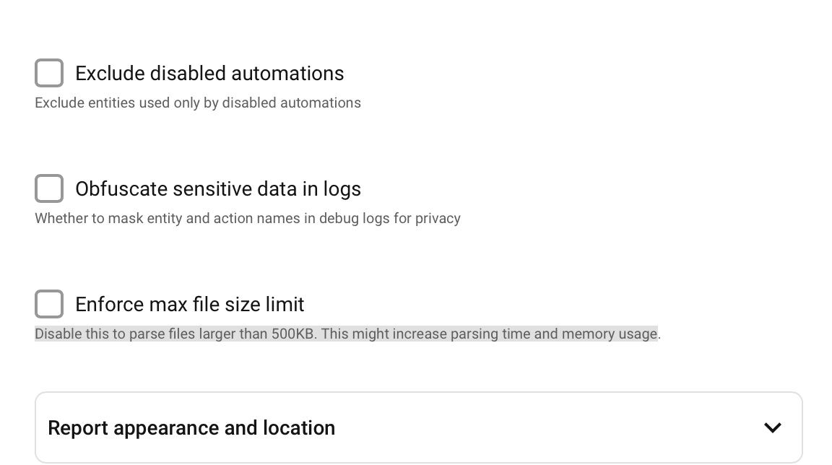Click the Report appearance and location heading text

coord(191,428)
